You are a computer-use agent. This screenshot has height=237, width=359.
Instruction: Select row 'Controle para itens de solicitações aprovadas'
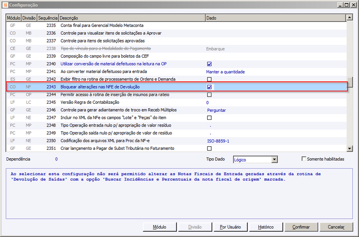176,41
